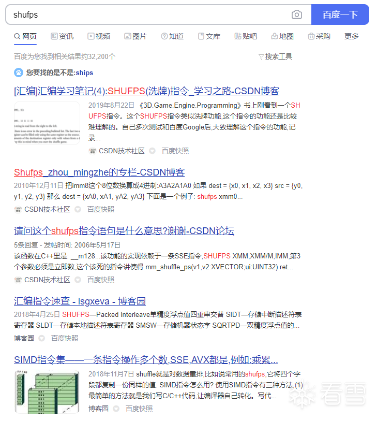Click CSDN技术社区 source under the forum result
The width and height of the screenshot is (377, 421).
pos(47,280)
